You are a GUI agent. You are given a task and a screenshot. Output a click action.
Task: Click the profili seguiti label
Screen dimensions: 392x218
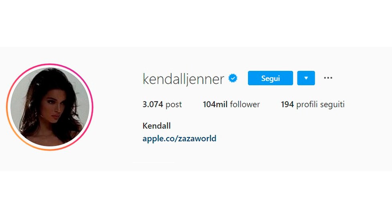(x=320, y=104)
